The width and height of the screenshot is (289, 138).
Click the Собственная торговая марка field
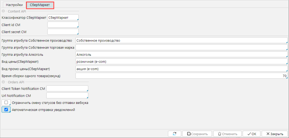(181, 47)
